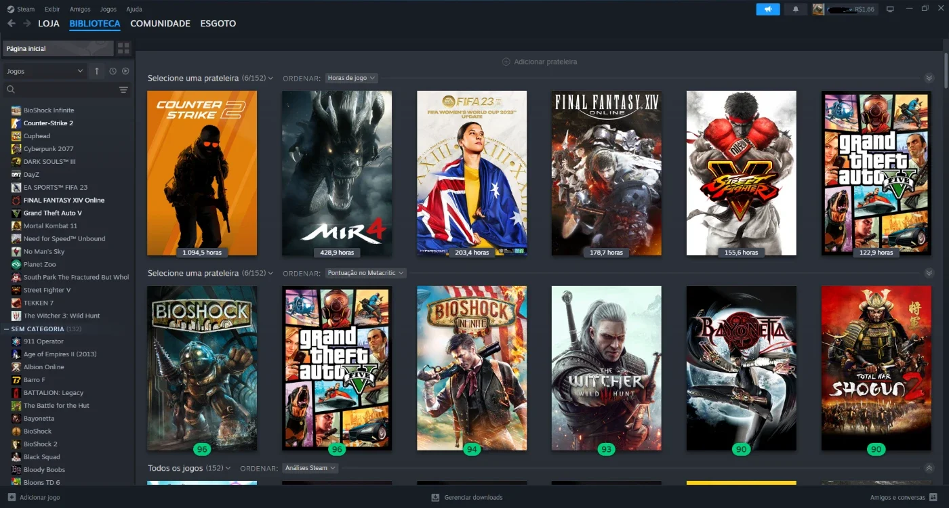The height and width of the screenshot is (508, 949).
Task: Open the Final Fantasy XIV Online cover
Action: (x=607, y=173)
